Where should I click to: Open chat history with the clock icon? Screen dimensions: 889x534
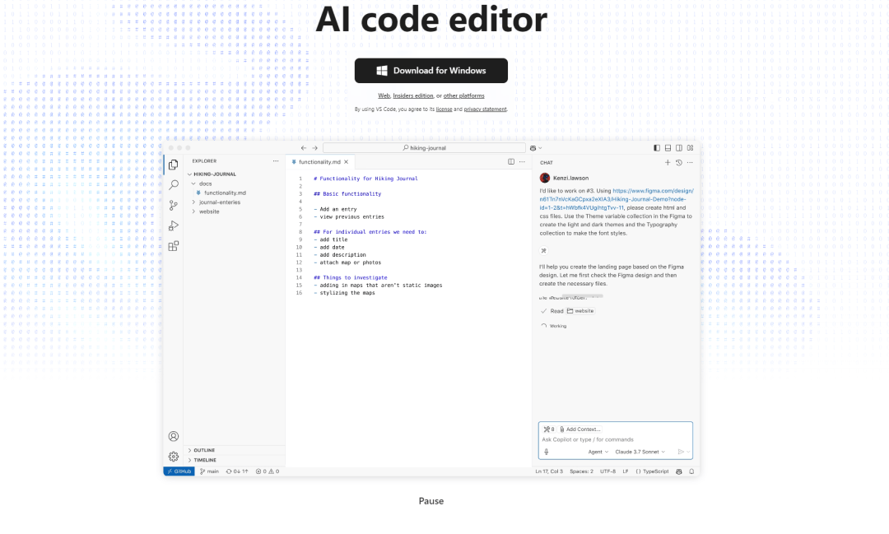(x=677, y=162)
